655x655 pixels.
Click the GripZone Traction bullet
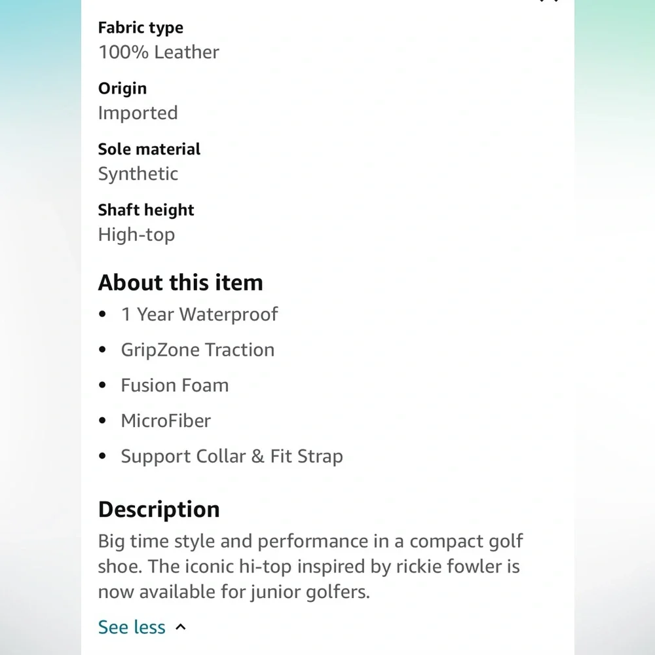pos(197,350)
